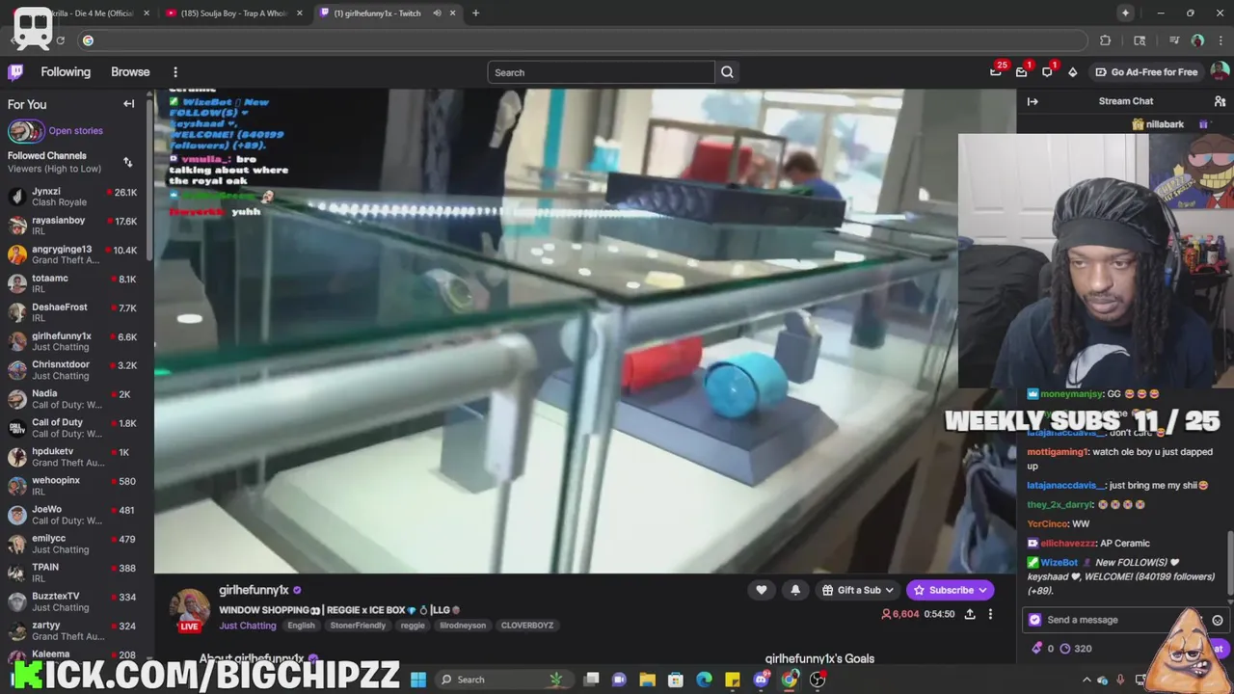Image resolution: width=1234 pixels, height=694 pixels.
Task: Sort followed channels by viewers
Action: 127,162
